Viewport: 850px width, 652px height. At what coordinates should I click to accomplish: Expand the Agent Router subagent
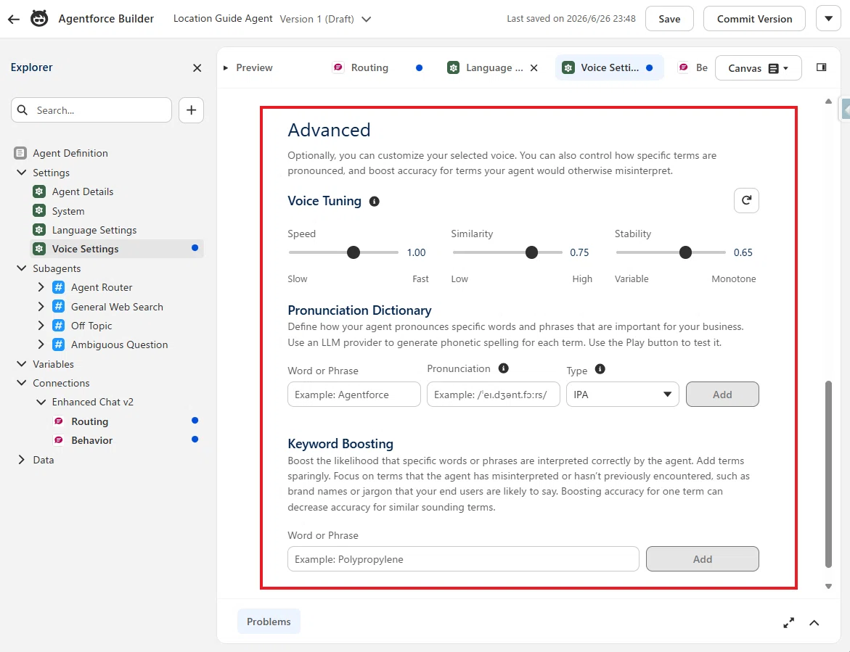(41, 287)
